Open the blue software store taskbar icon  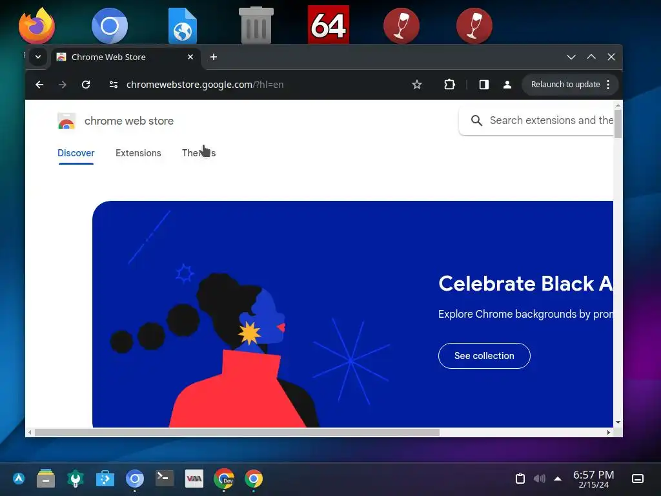[x=105, y=479]
